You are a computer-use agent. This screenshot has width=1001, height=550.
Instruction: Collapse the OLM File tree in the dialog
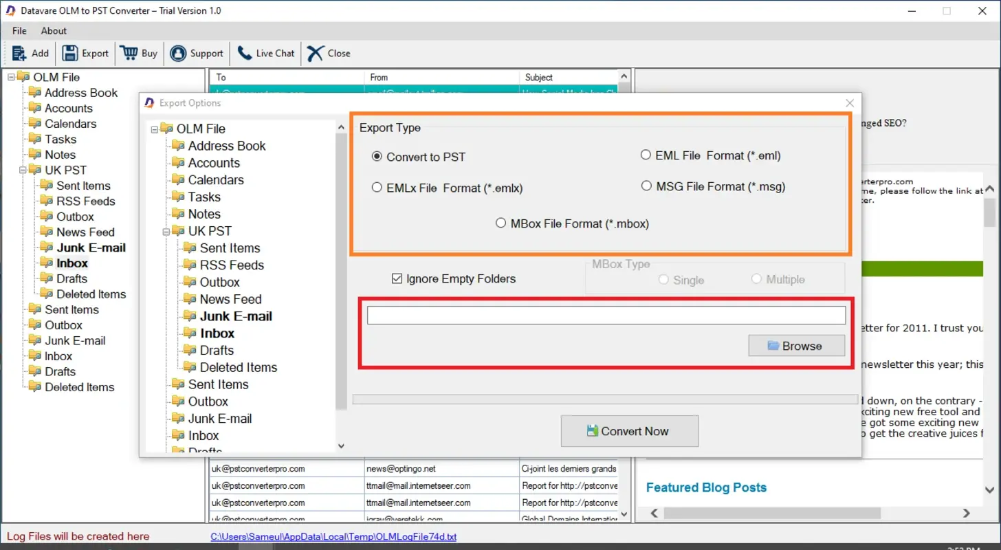point(153,129)
